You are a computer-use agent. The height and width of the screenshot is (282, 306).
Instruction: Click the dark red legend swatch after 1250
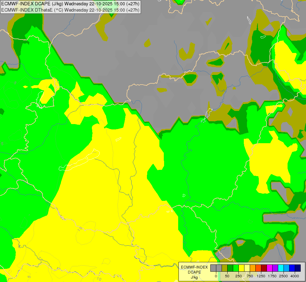[264, 268]
